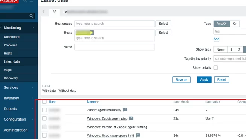Open help icon for Zabbix agent availability

(x=125, y=110)
